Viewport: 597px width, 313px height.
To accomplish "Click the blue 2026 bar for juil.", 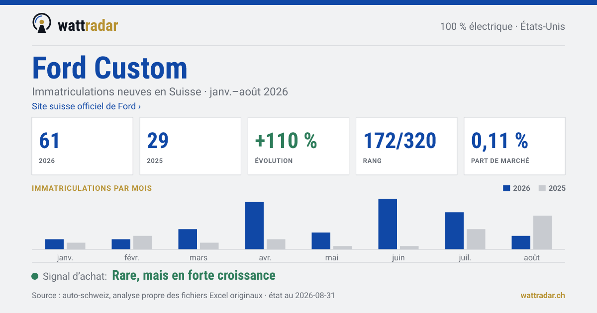I will click(454, 231).
